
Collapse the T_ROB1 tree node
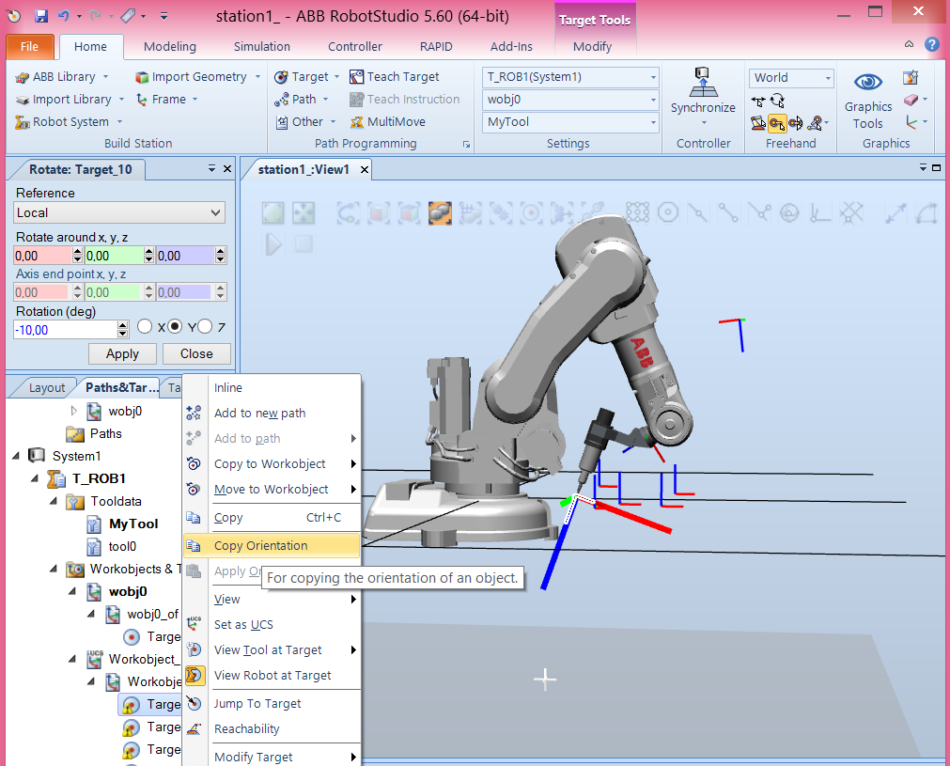36,478
